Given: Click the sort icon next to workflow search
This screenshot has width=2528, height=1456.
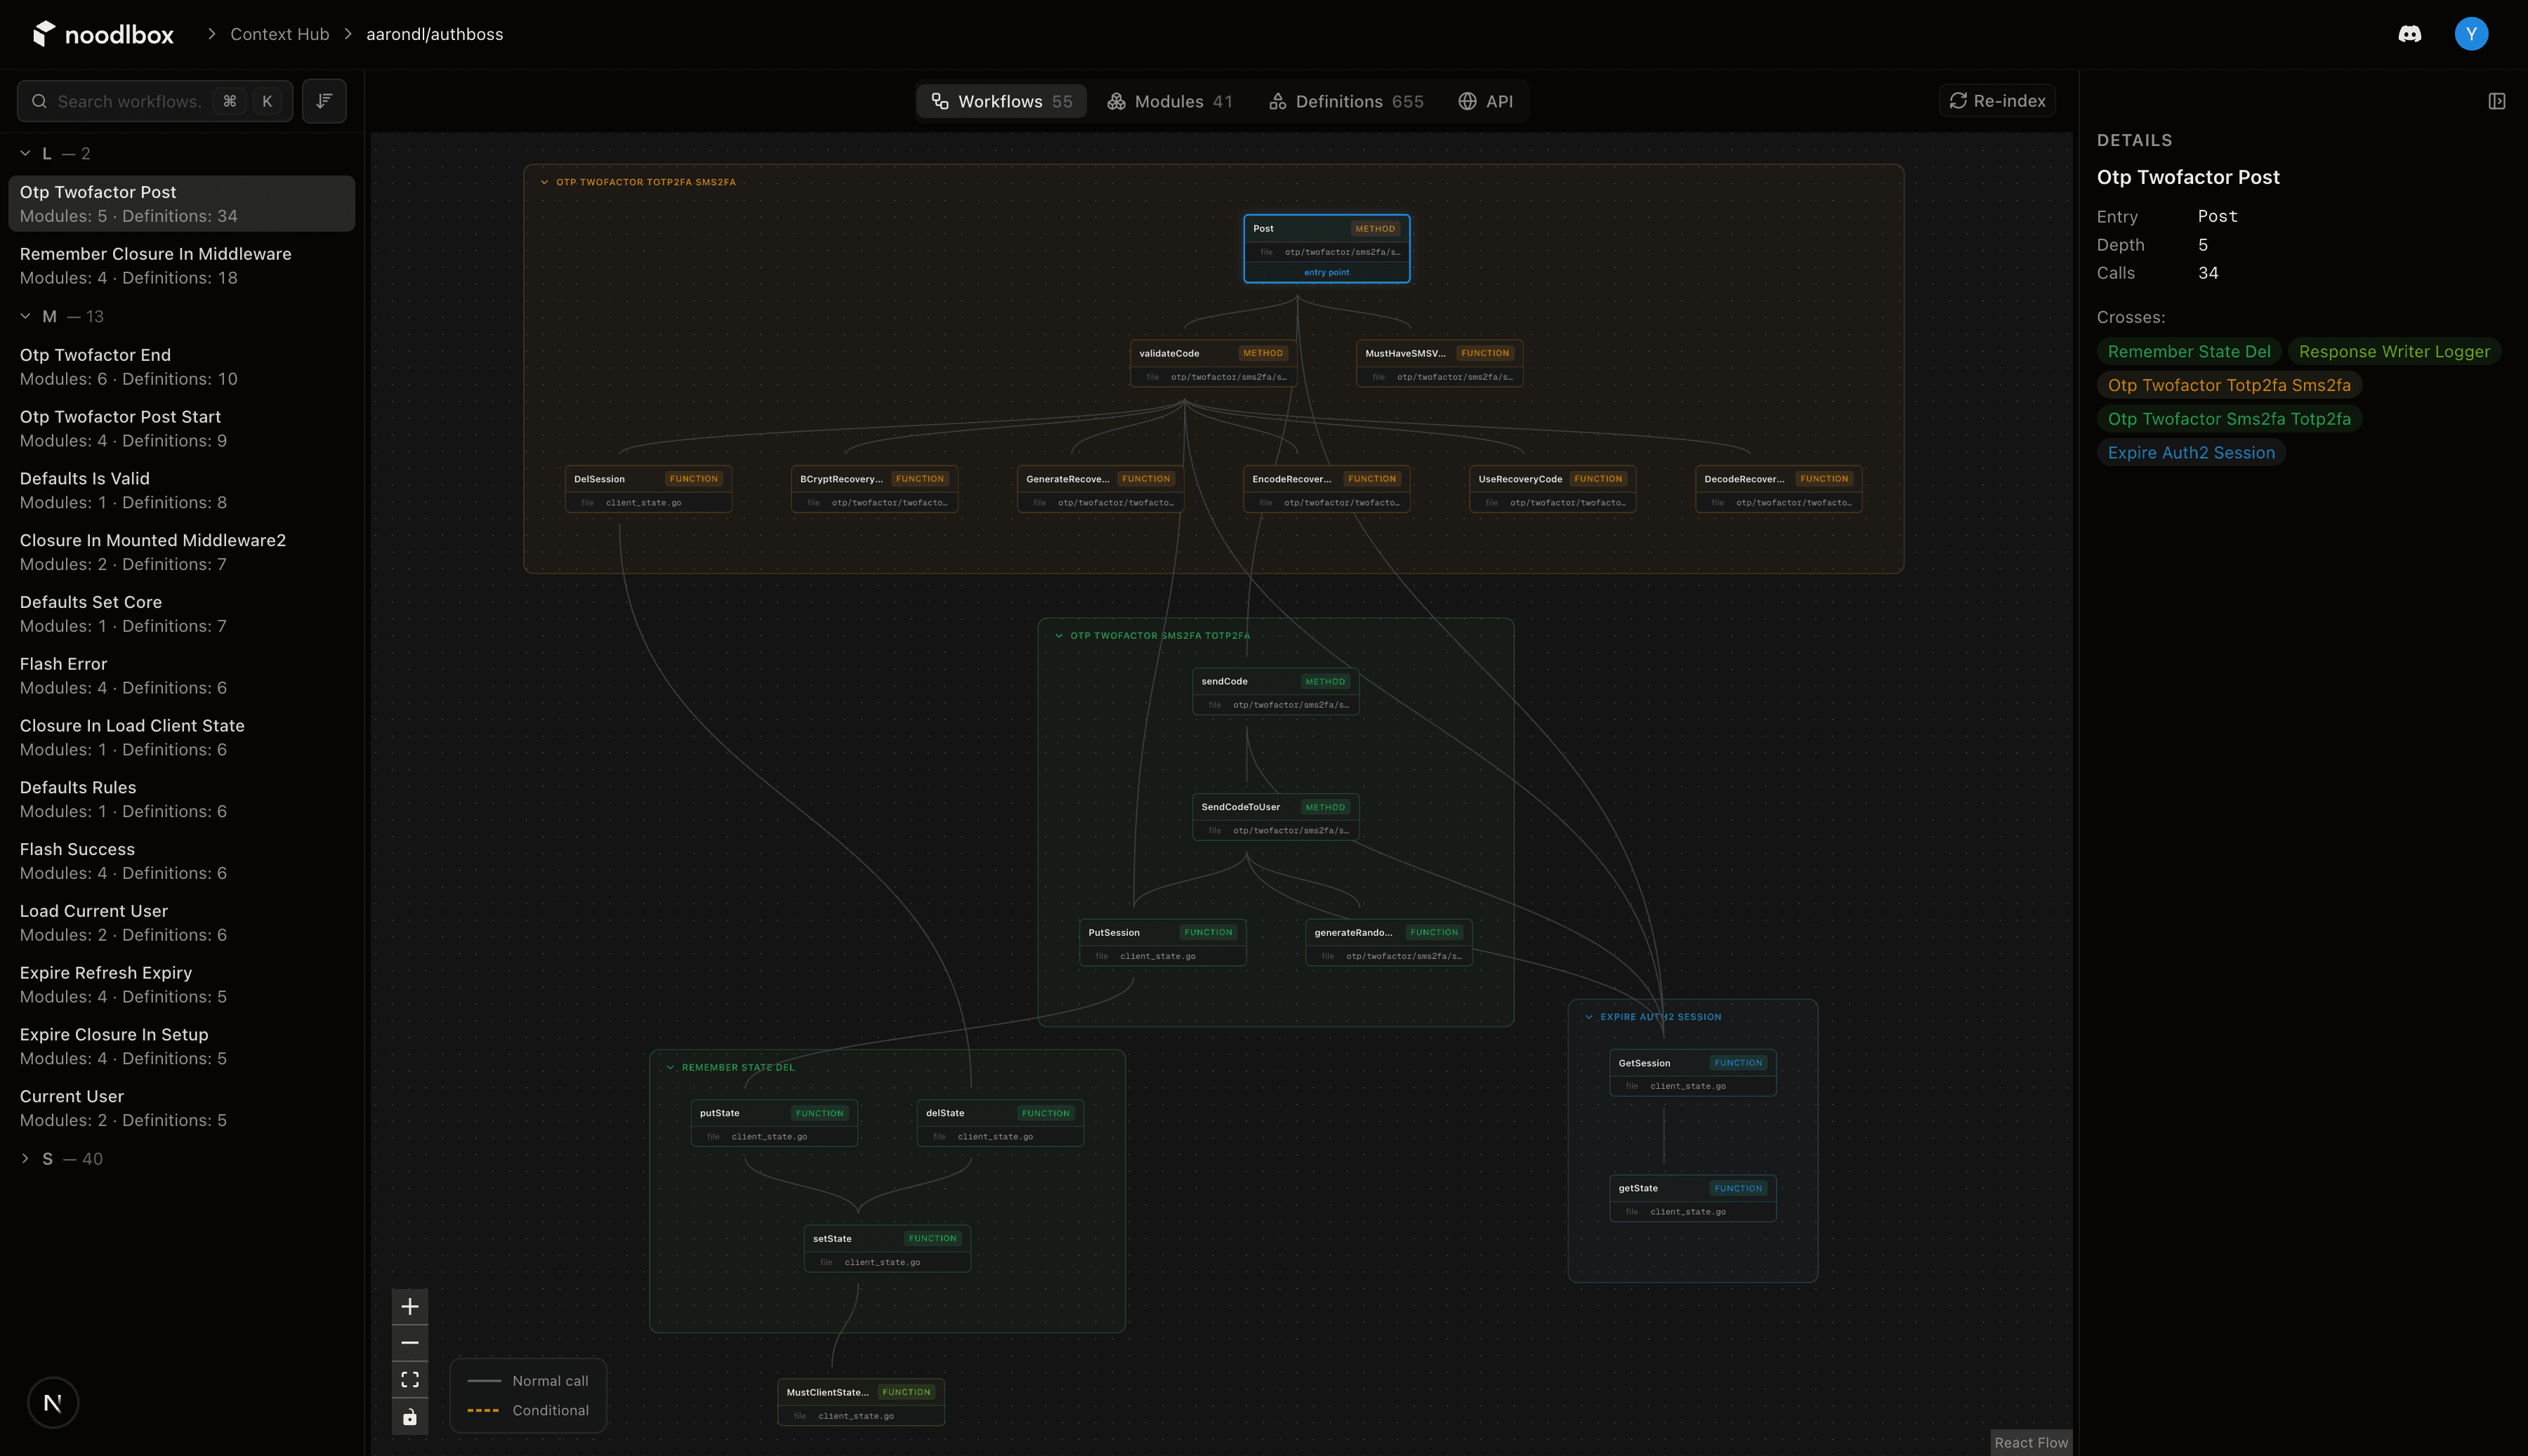Looking at the screenshot, I should [x=323, y=101].
